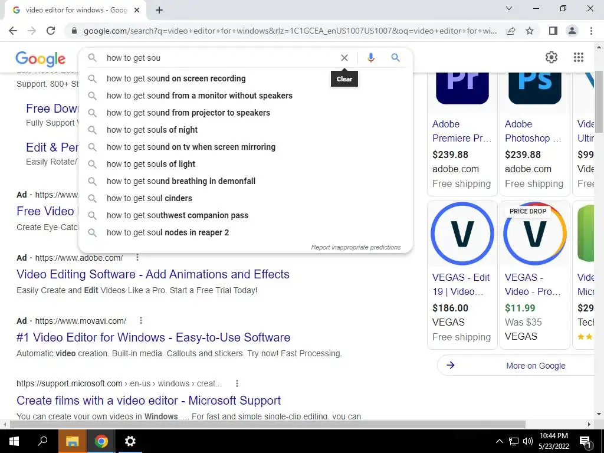Open '#1 Video Editor for Windows' result

click(x=153, y=337)
